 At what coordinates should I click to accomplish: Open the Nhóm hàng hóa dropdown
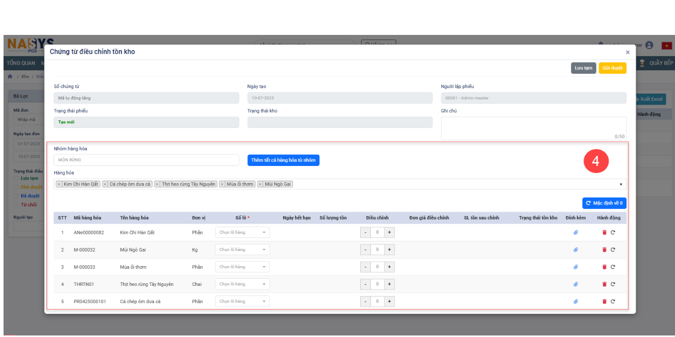[146, 160]
